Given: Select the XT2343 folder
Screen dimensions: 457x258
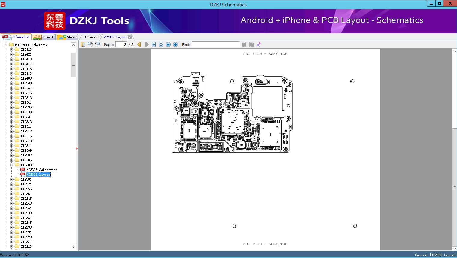Looking at the screenshot, I should click(x=26, y=98).
